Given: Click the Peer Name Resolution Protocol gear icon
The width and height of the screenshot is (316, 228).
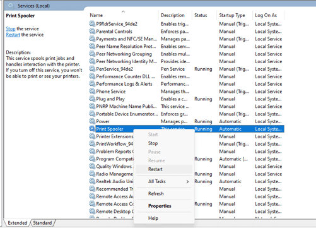Looking at the screenshot, I should tap(92, 46).
